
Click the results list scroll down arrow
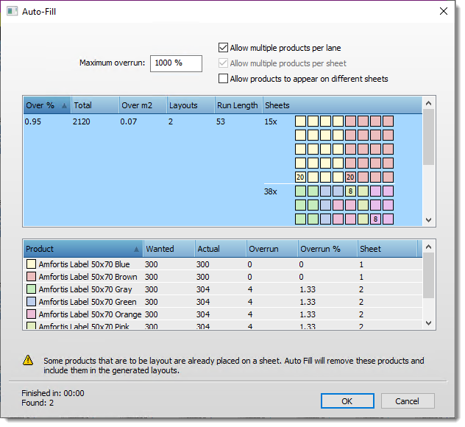click(428, 220)
